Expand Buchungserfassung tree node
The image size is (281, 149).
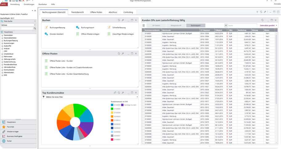tap(2, 41)
